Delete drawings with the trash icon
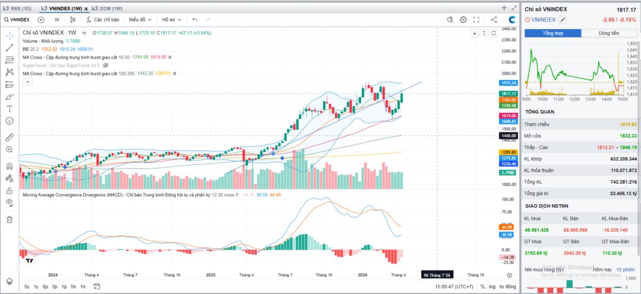Screen dimensions: 641x294 9,219
